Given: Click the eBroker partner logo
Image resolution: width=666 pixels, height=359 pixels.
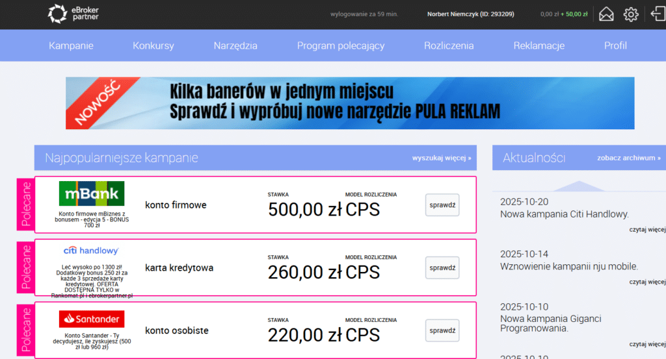Looking at the screenshot, I should [73, 14].
